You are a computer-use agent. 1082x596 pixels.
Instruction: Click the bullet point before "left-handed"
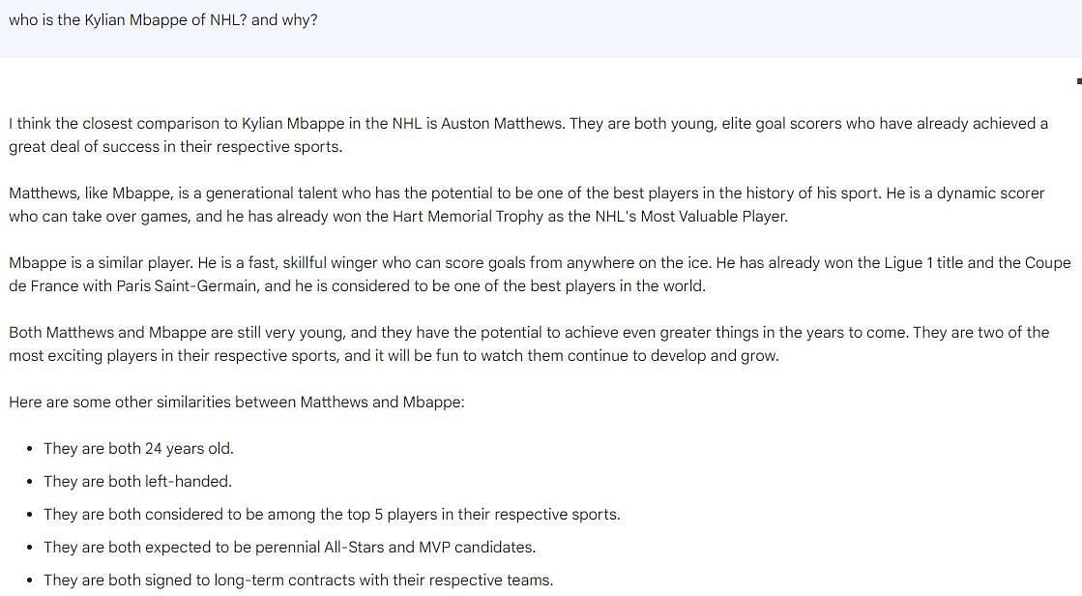coord(30,482)
